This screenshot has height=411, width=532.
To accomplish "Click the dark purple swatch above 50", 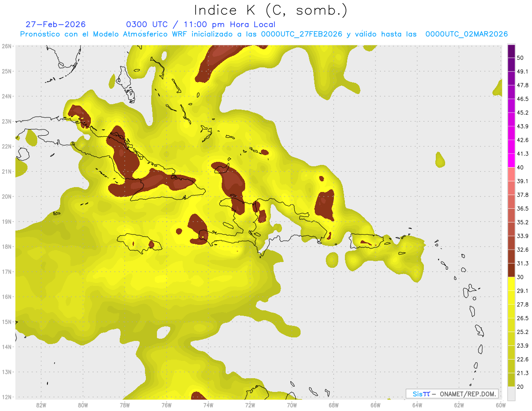I will pyautogui.click(x=511, y=51).
